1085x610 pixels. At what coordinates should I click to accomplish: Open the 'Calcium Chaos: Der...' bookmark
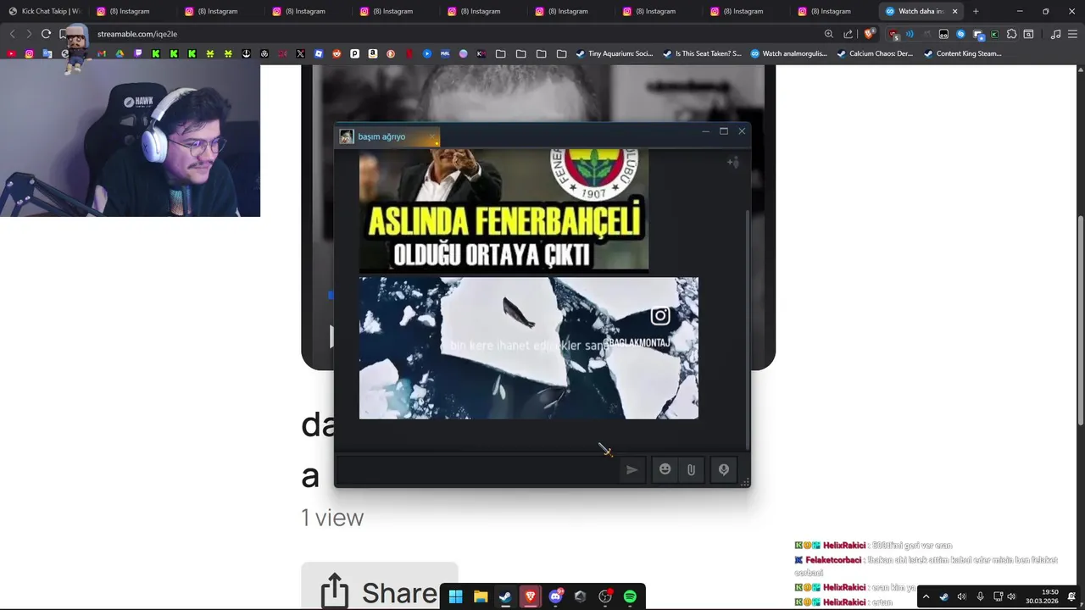point(875,53)
